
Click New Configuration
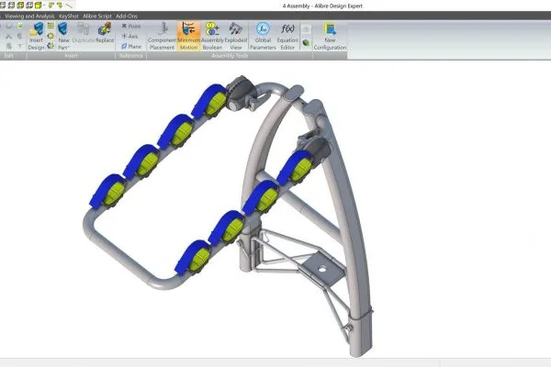pyautogui.click(x=330, y=36)
